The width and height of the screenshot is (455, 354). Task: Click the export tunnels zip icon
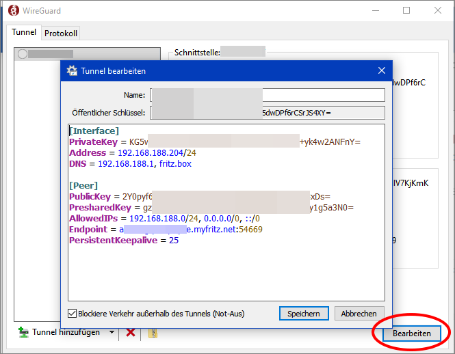[153, 333]
